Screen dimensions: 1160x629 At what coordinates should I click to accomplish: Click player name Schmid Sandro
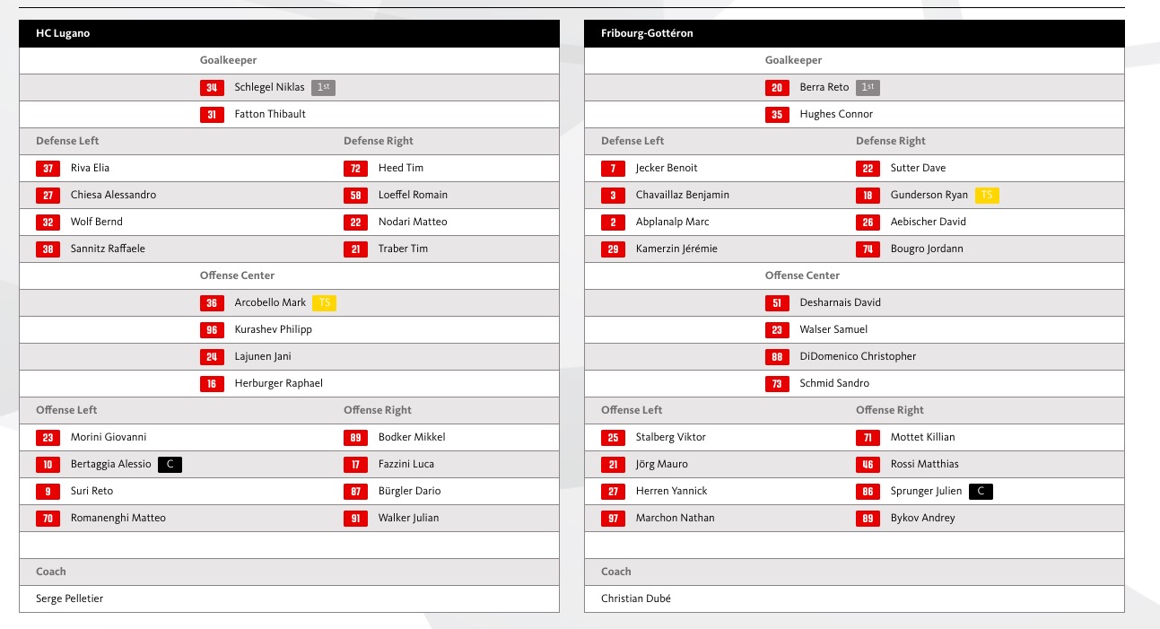point(834,383)
